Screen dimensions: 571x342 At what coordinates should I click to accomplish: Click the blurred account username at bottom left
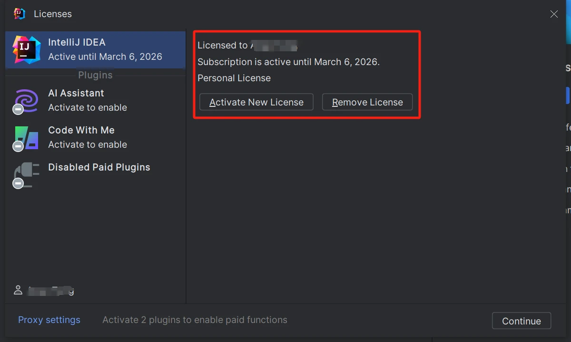point(51,290)
